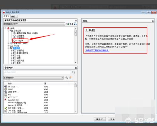Select the ACIS 文件 command icon

click(6, 92)
